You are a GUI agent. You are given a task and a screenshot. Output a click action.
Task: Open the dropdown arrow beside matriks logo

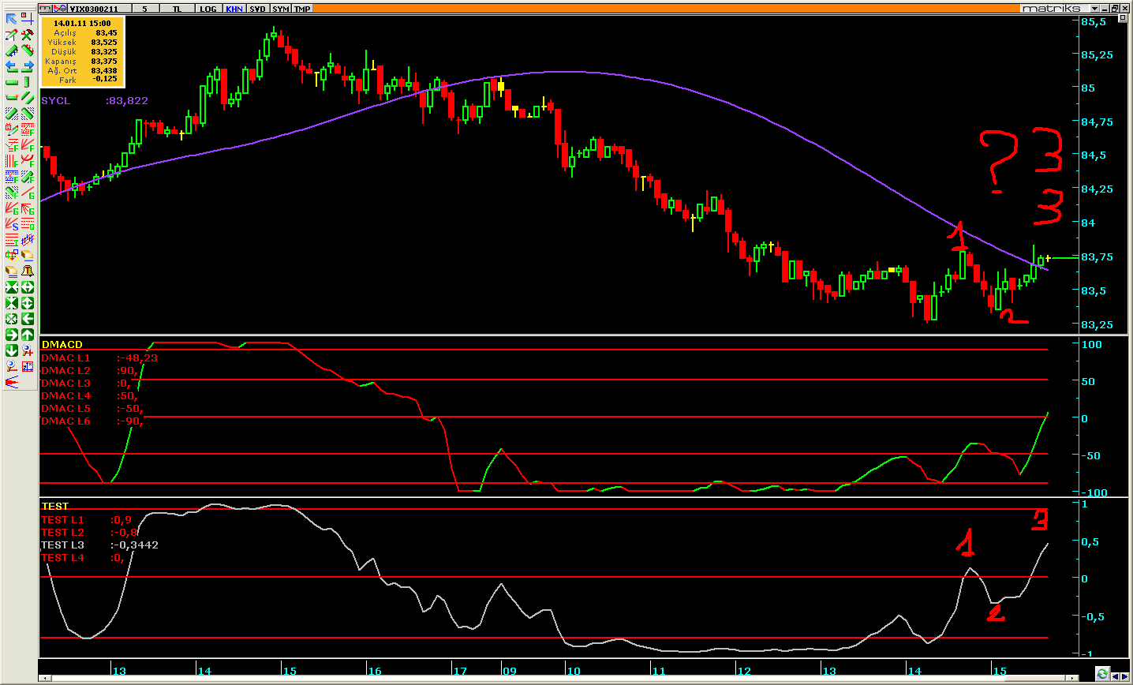coord(1094,9)
